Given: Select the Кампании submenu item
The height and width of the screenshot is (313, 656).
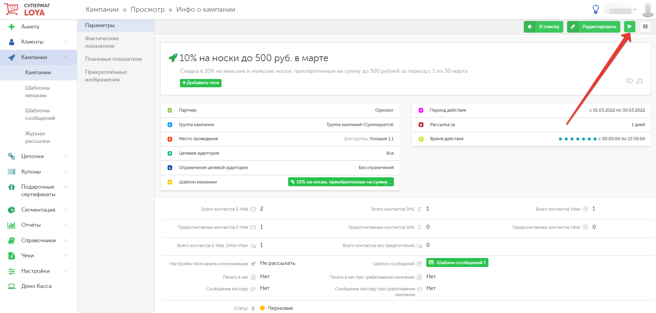Looking at the screenshot, I should point(38,72).
